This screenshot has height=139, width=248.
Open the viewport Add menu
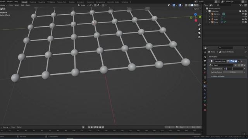[22, 5]
